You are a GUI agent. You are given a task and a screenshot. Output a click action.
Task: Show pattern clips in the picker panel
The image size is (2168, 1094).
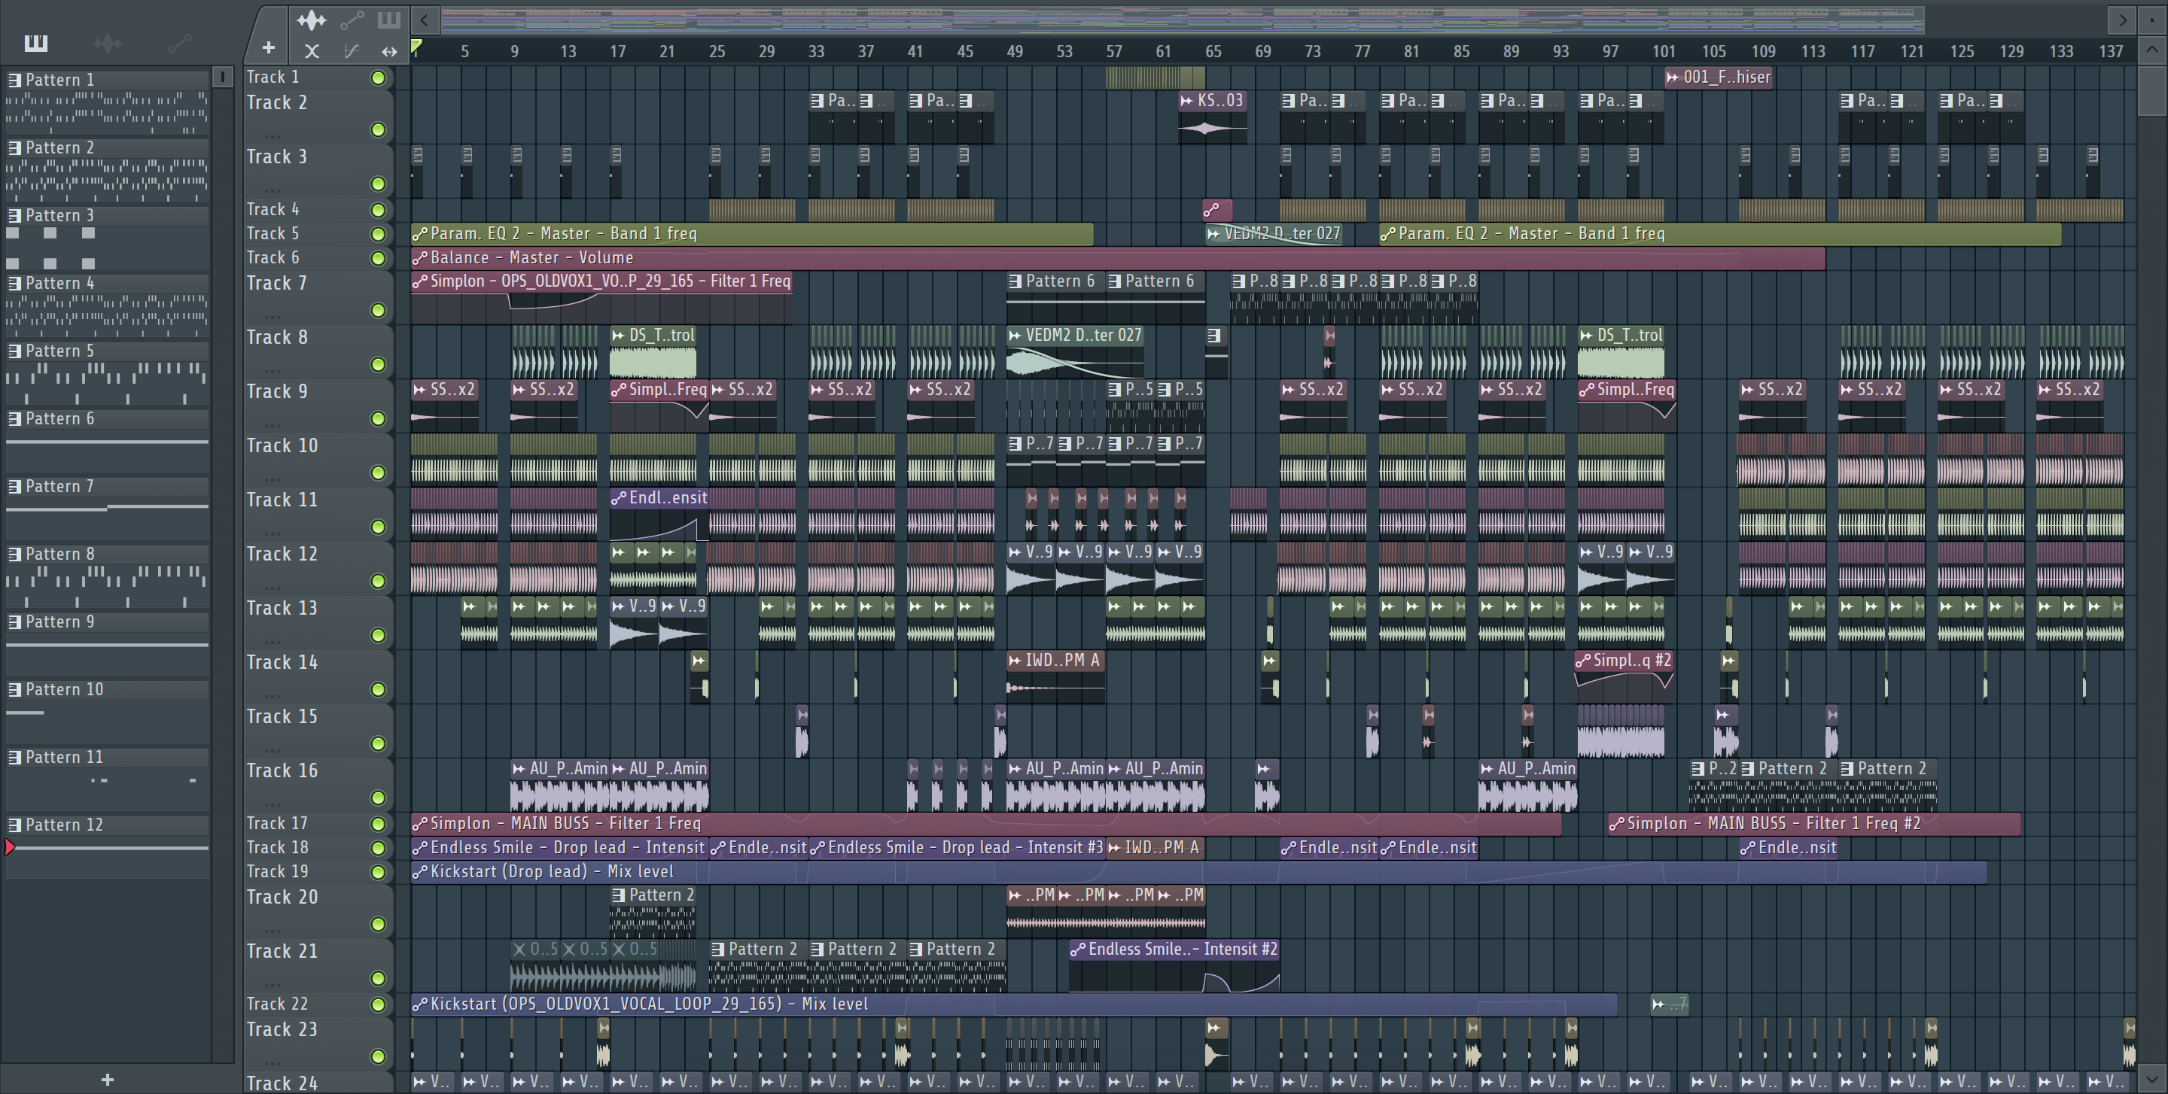click(36, 43)
